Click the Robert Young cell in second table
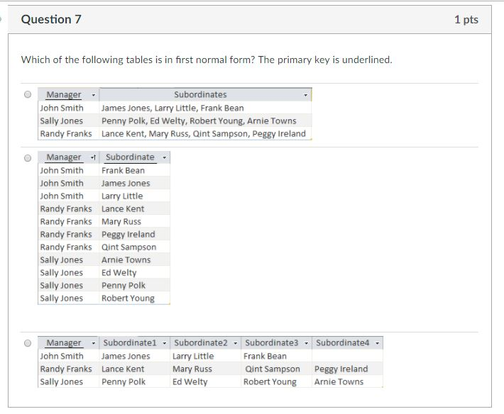Screen dimensions: 504x414 [x=128, y=298]
